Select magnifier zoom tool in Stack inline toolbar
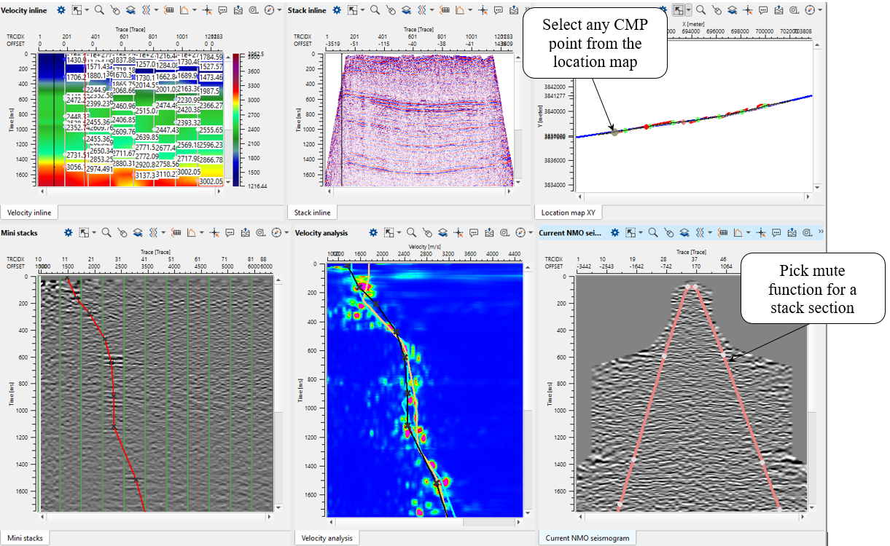 (375, 10)
